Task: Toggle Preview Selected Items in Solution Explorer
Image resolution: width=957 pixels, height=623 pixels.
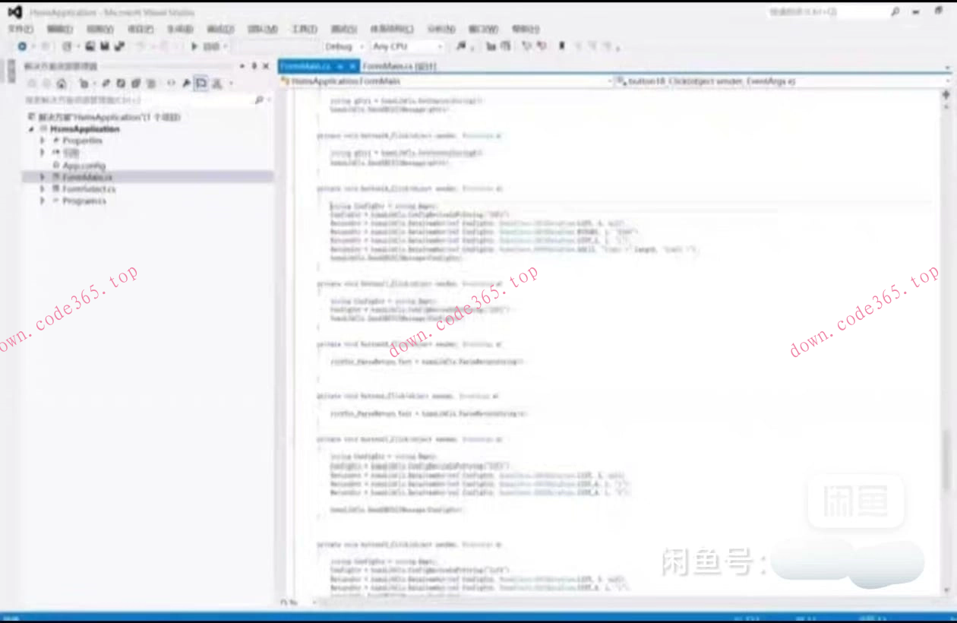Action: click(201, 84)
